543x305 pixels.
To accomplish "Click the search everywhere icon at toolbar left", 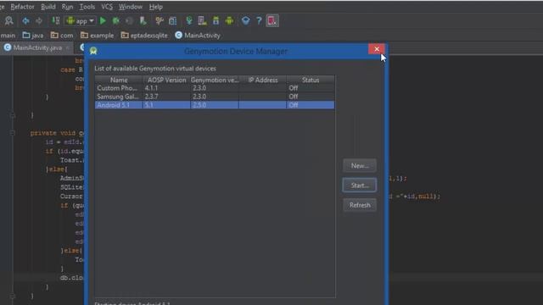I will click(x=9, y=20).
